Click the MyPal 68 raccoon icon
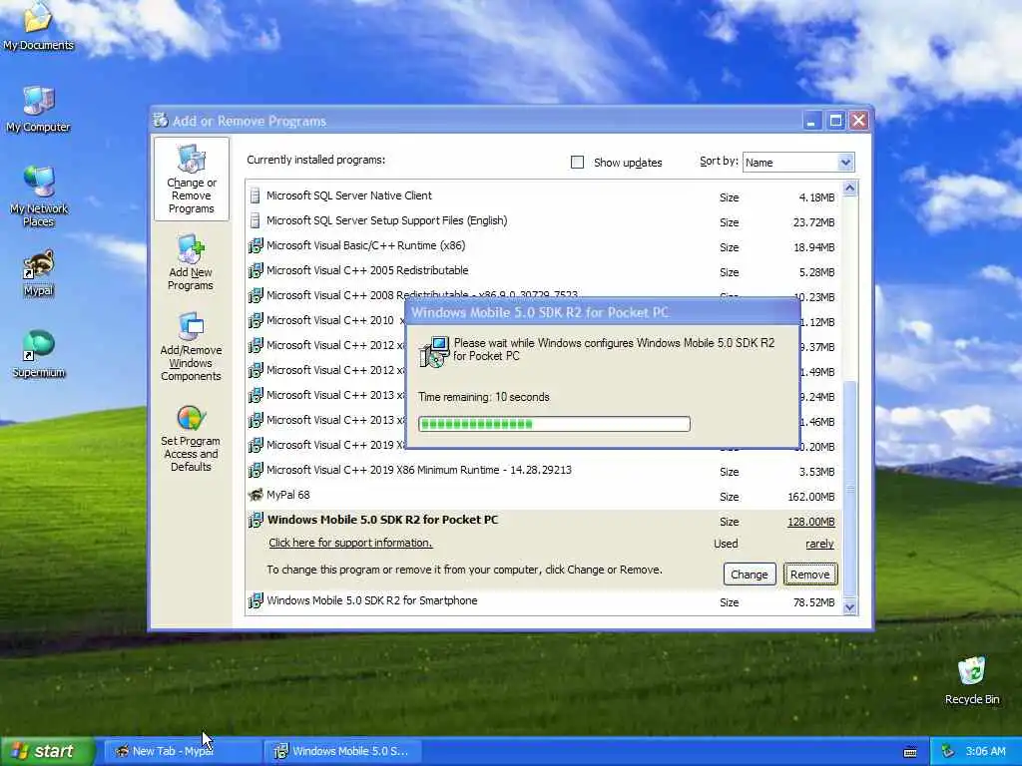This screenshot has height=766, width=1022. pyautogui.click(x=255, y=495)
